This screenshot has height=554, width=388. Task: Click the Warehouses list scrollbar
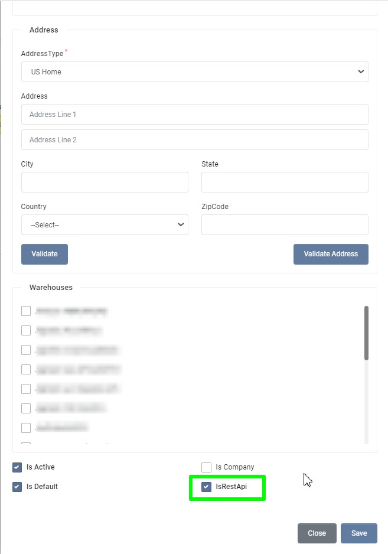[367, 333]
